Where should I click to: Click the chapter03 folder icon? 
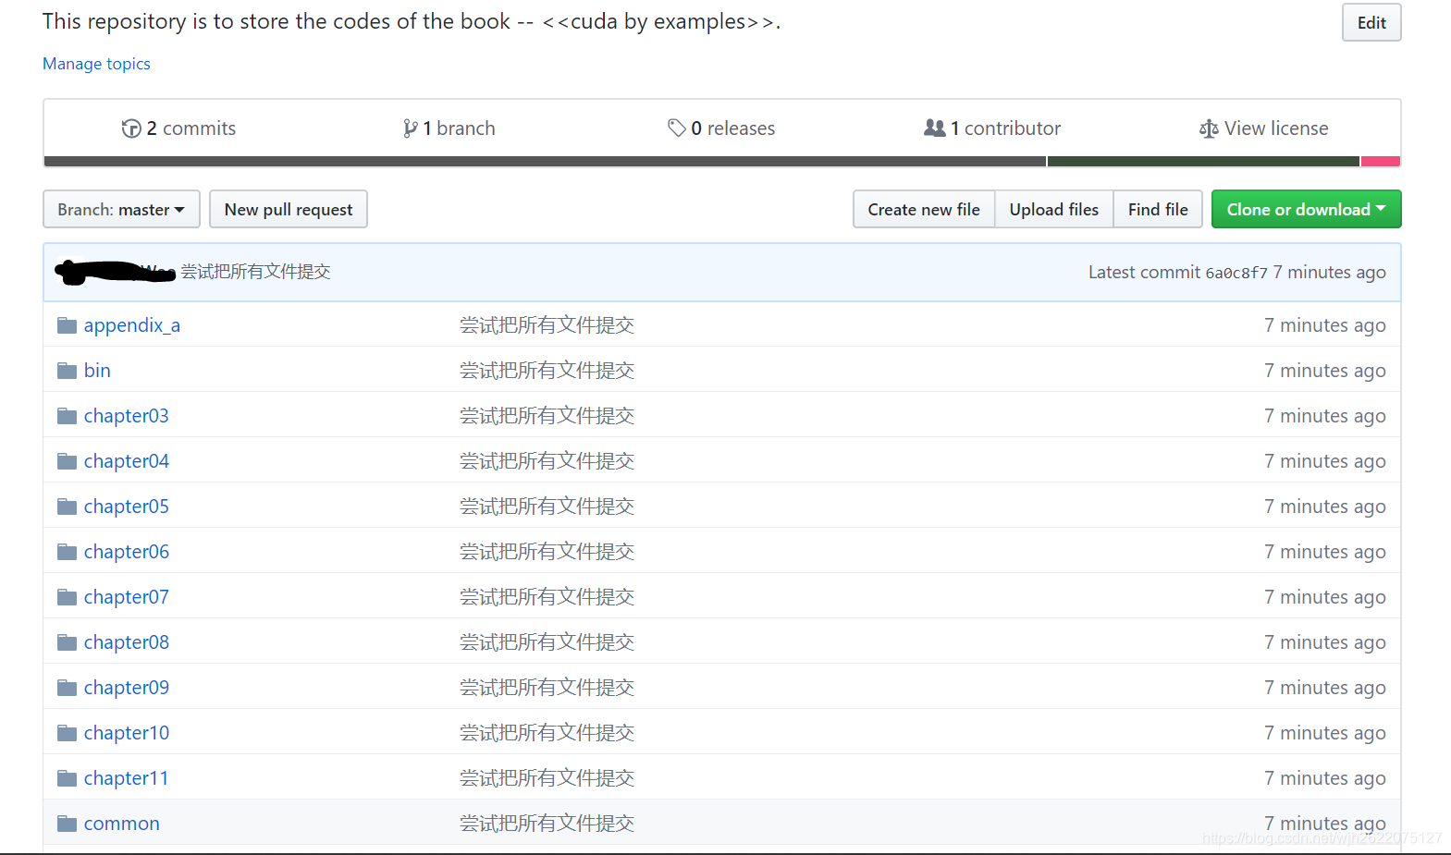point(67,416)
